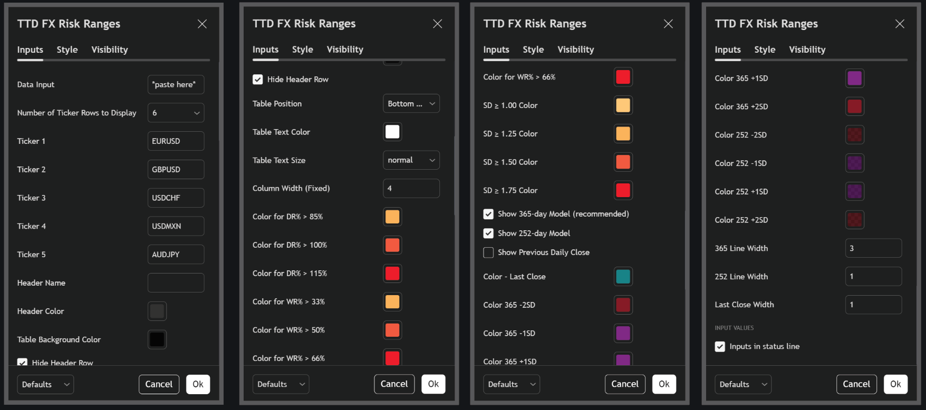Open Color for WR% > 66% swatch in third dialog

[623, 77]
